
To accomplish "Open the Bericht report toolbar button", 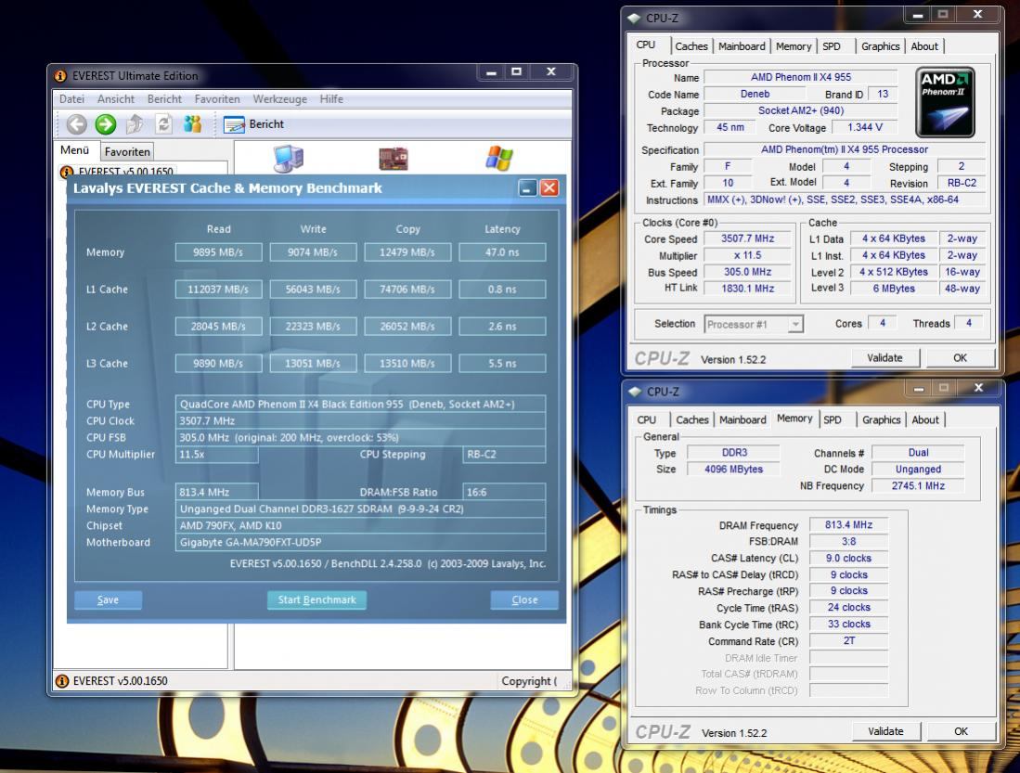I will coord(253,123).
